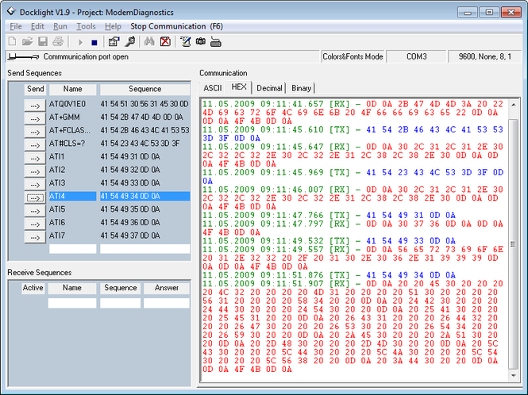The width and height of the screenshot is (528, 395).
Task: Send the AT+GMM sequence with its arrow button
Action: click(x=35, y=117)
